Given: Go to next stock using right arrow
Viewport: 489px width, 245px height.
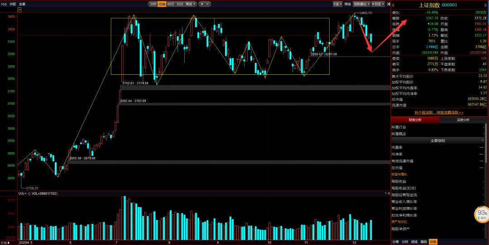Looking at the screenshot, I should tap(485, 5).
